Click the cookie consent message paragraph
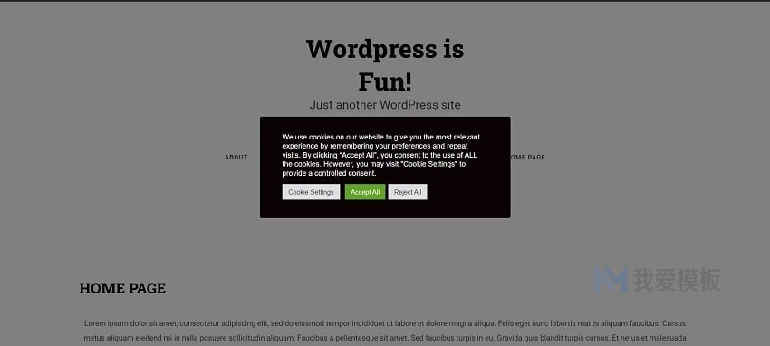 pyautogui.click(x=381, y=155)
